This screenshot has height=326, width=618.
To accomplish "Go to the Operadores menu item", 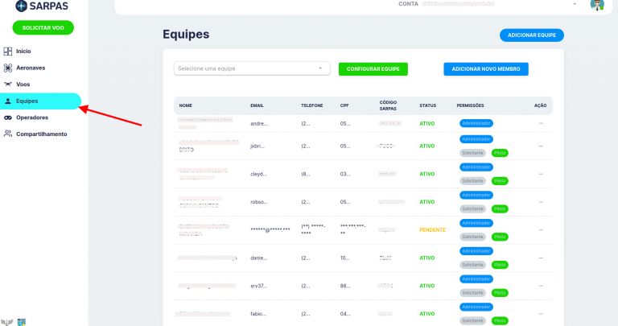I will (x=32, y=118).
